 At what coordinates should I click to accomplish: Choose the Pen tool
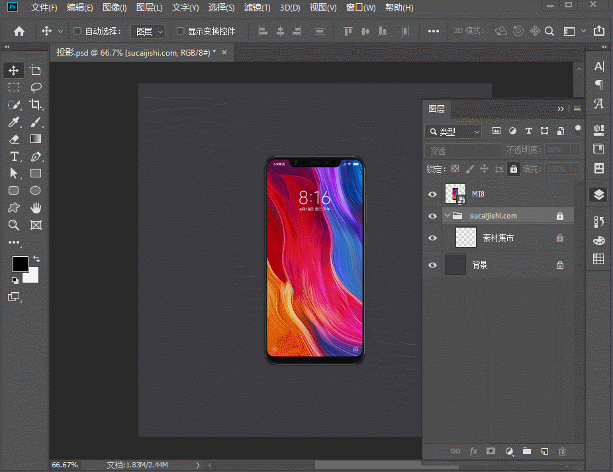[x=36, y=156]
